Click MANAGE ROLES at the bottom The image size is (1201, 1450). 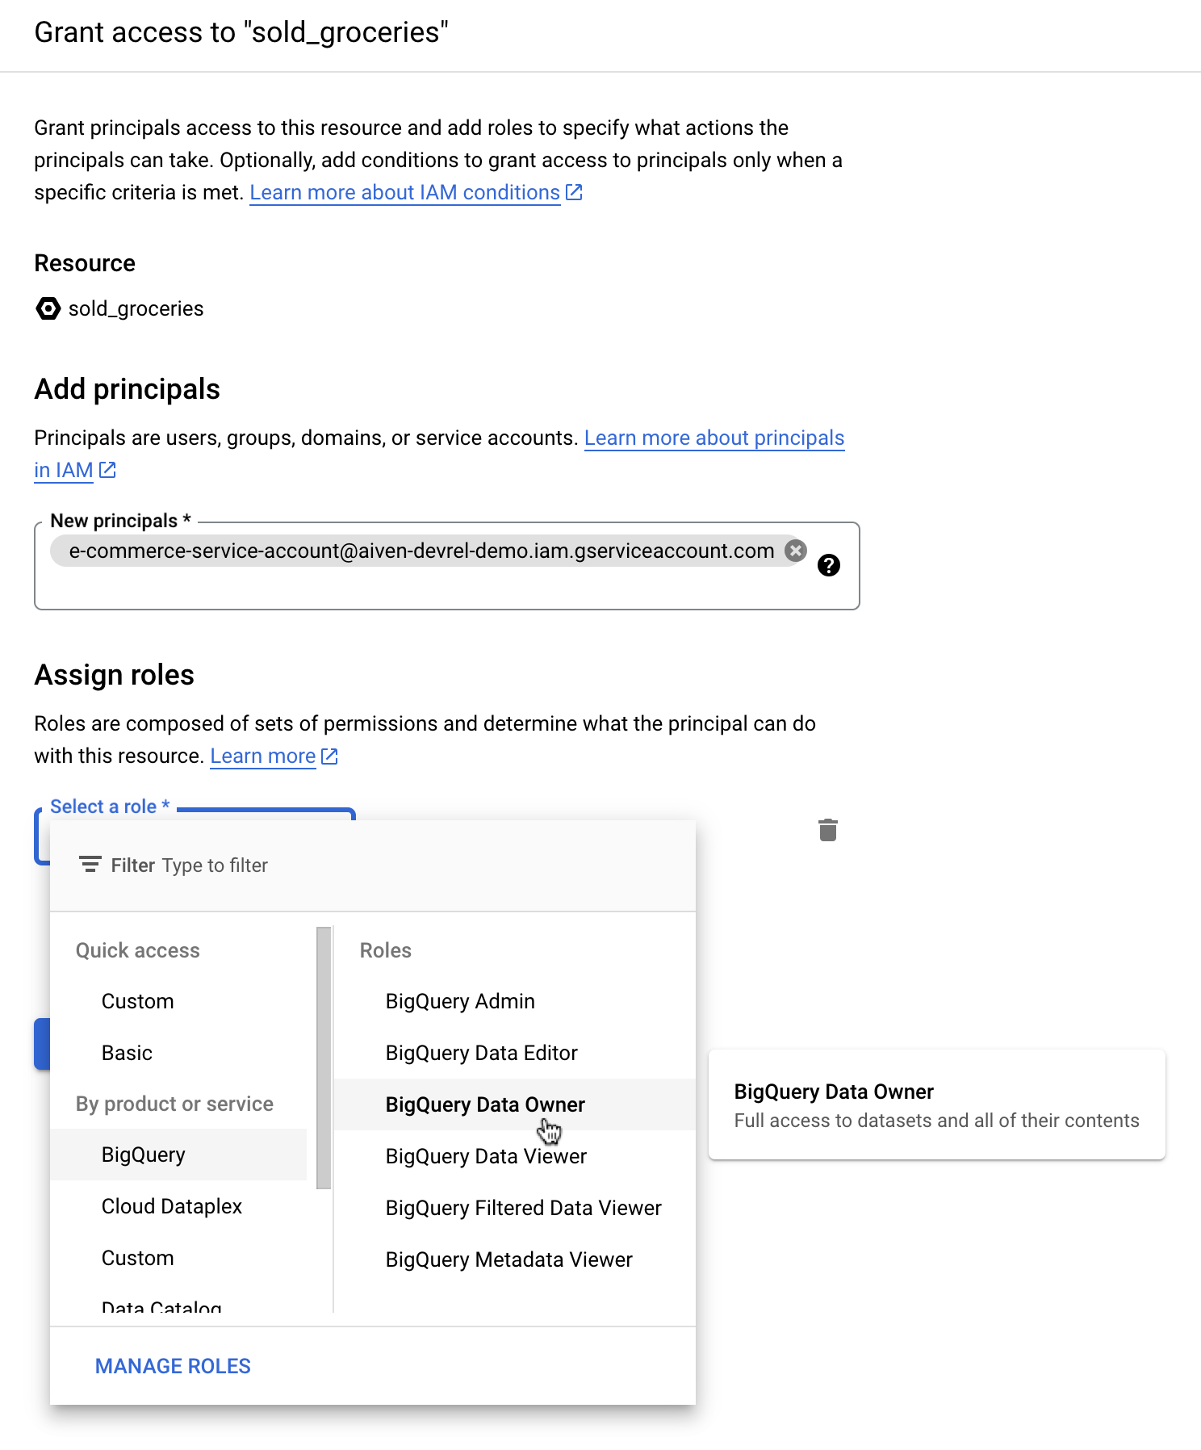pos(172,1365)
